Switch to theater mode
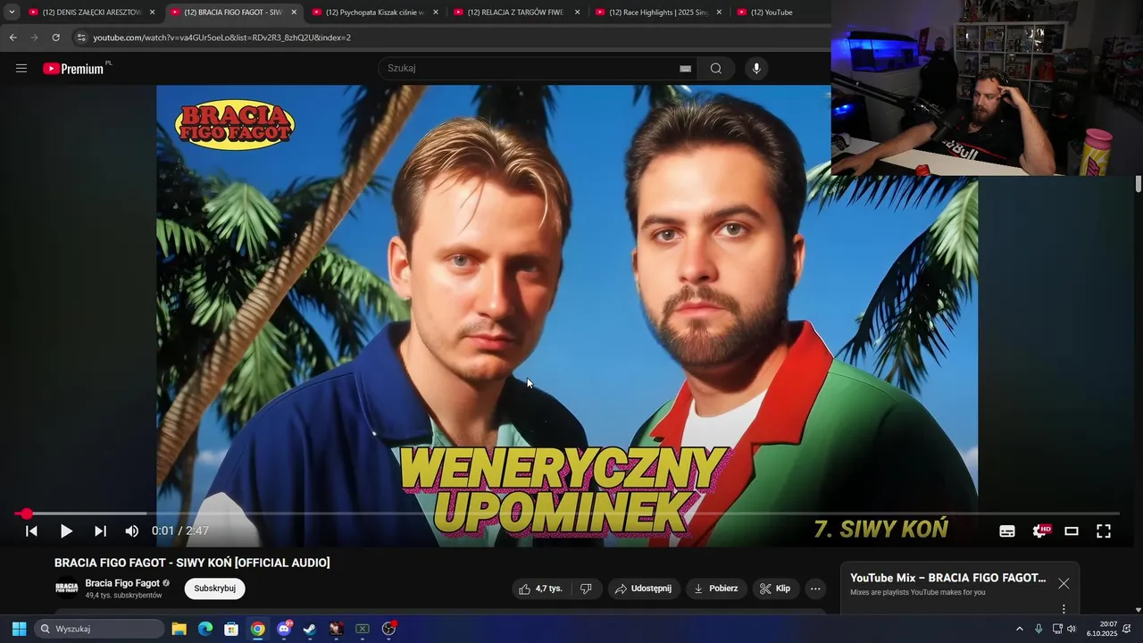This screenshot has height=643, width=1143. coord(1072,530)
